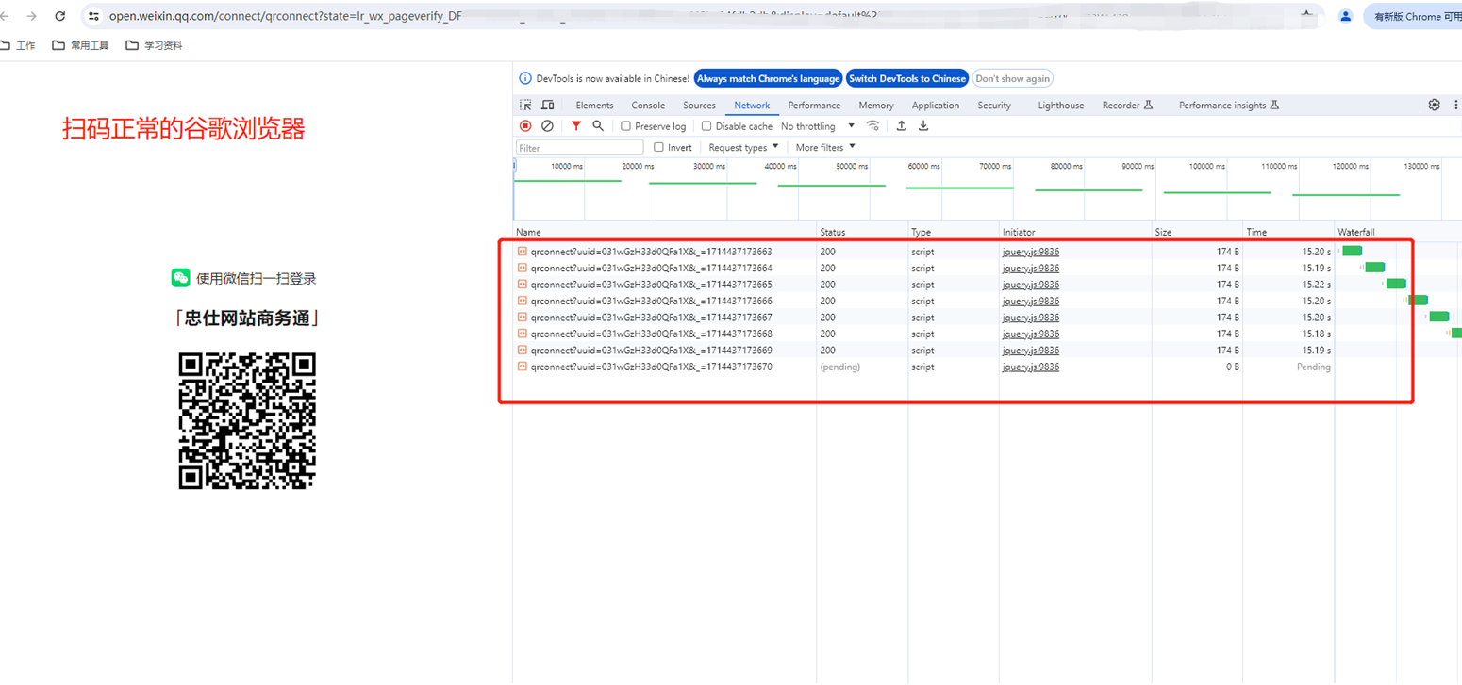1462x685 pixels.
Task: Expand the Request types dropdown
Action: click(744, 147)
